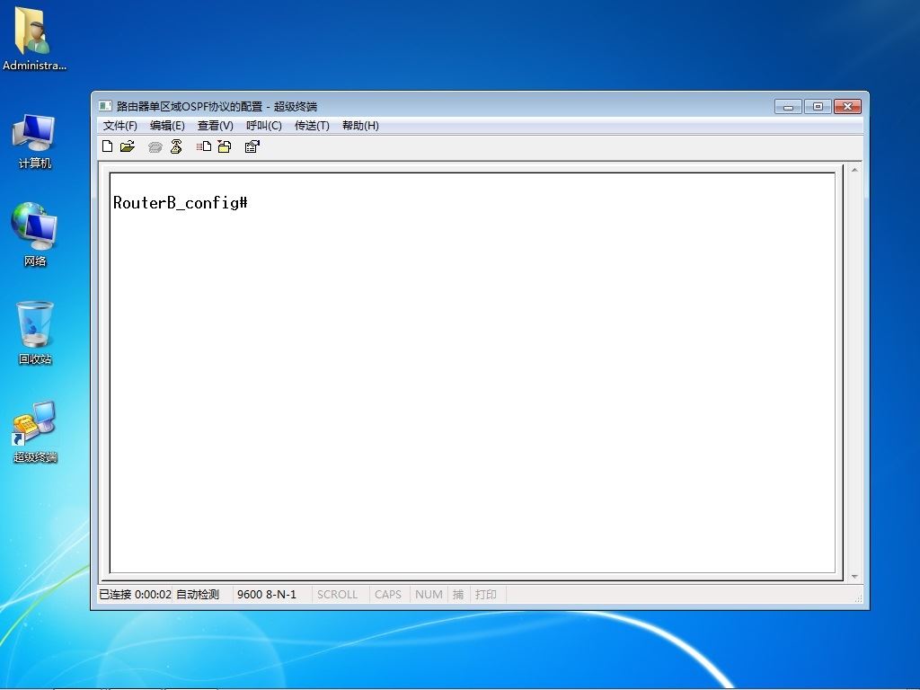Screen dimensions: 920x690
Task: Click the Disconnect toolbar icon
Action: [x=176, y=146]
